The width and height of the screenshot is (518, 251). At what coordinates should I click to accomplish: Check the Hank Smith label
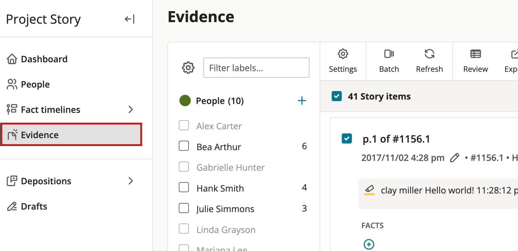[184, 187]
